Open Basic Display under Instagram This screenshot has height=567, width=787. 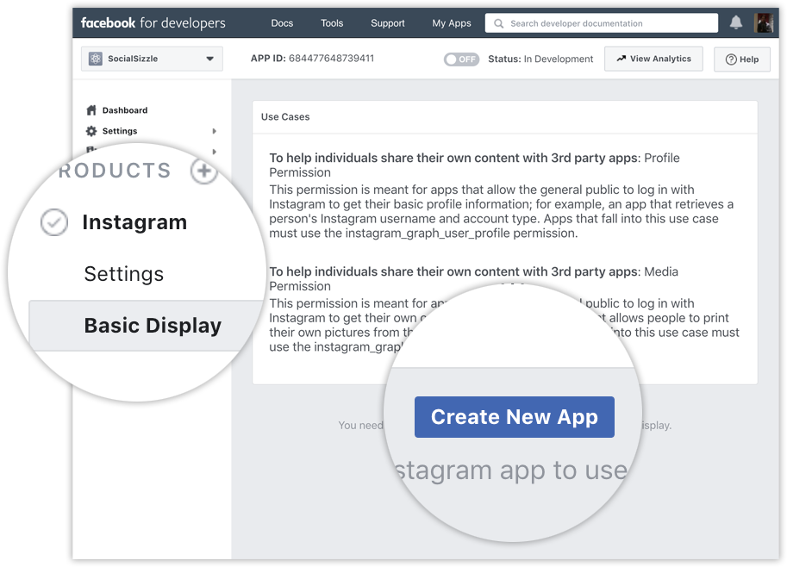(153, 326)
